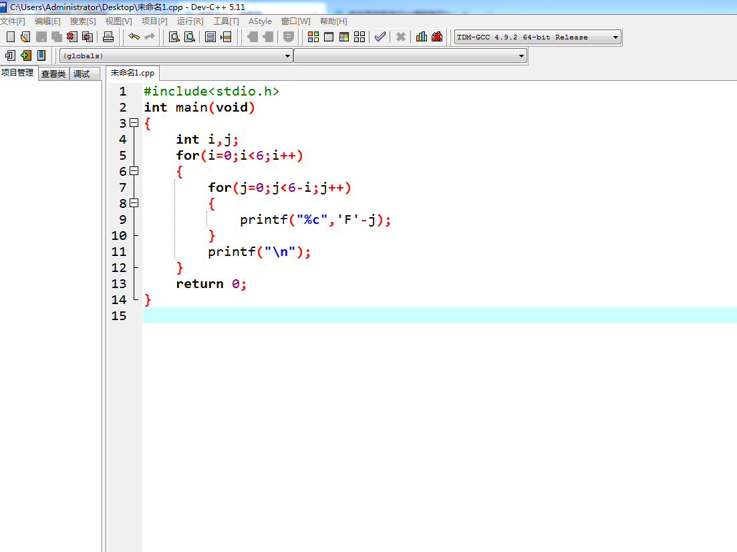Viewport: 737px width, 552px height.
Task: Click the closing brace on line 14
Action: 148,299
